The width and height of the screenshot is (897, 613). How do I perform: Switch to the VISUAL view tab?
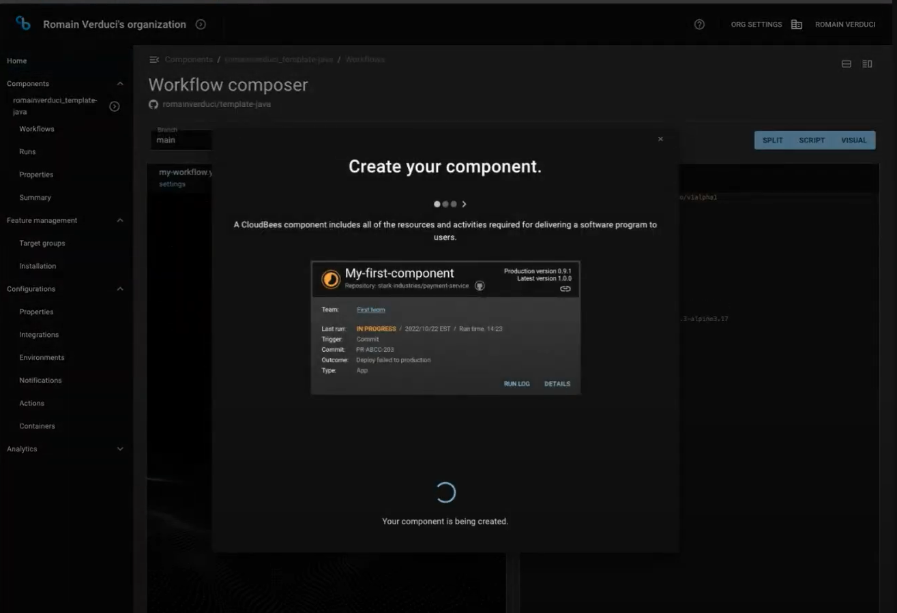853,140
